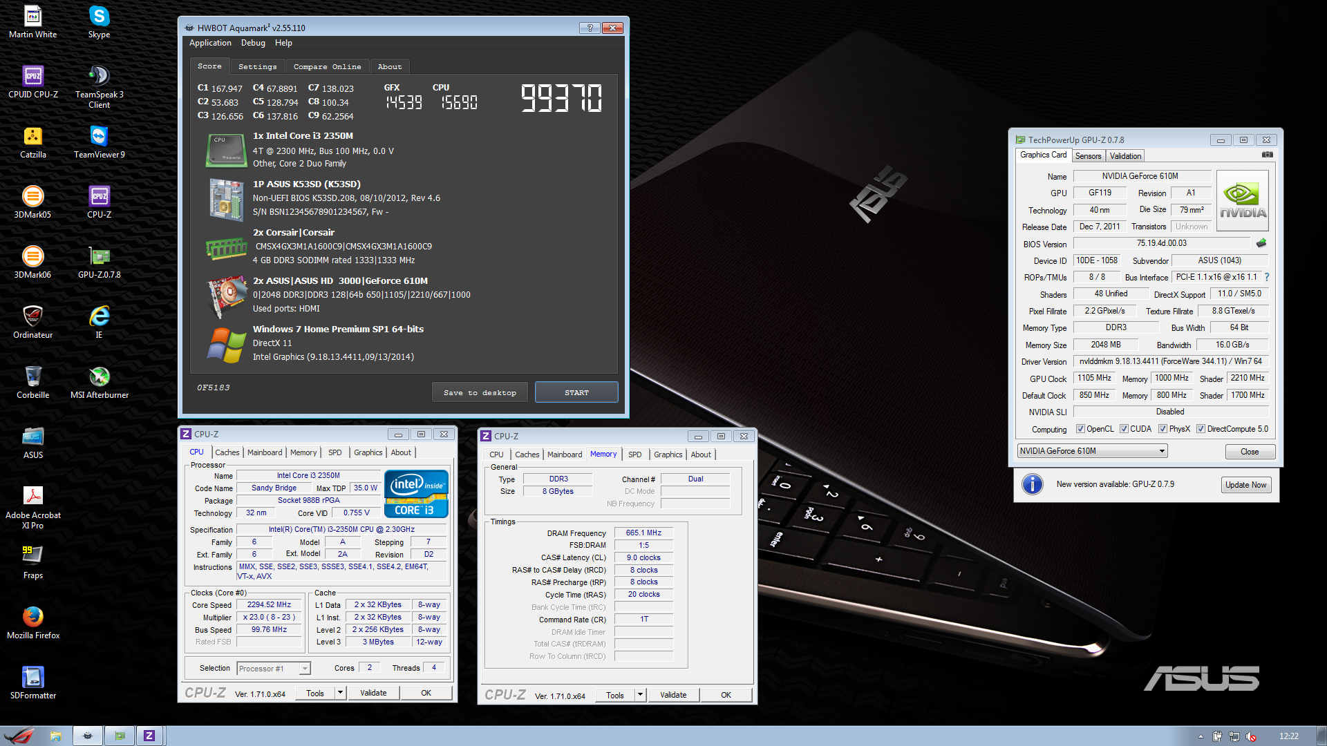Click the blue info icon in GPU-Z update notice

pos(1033,484)
